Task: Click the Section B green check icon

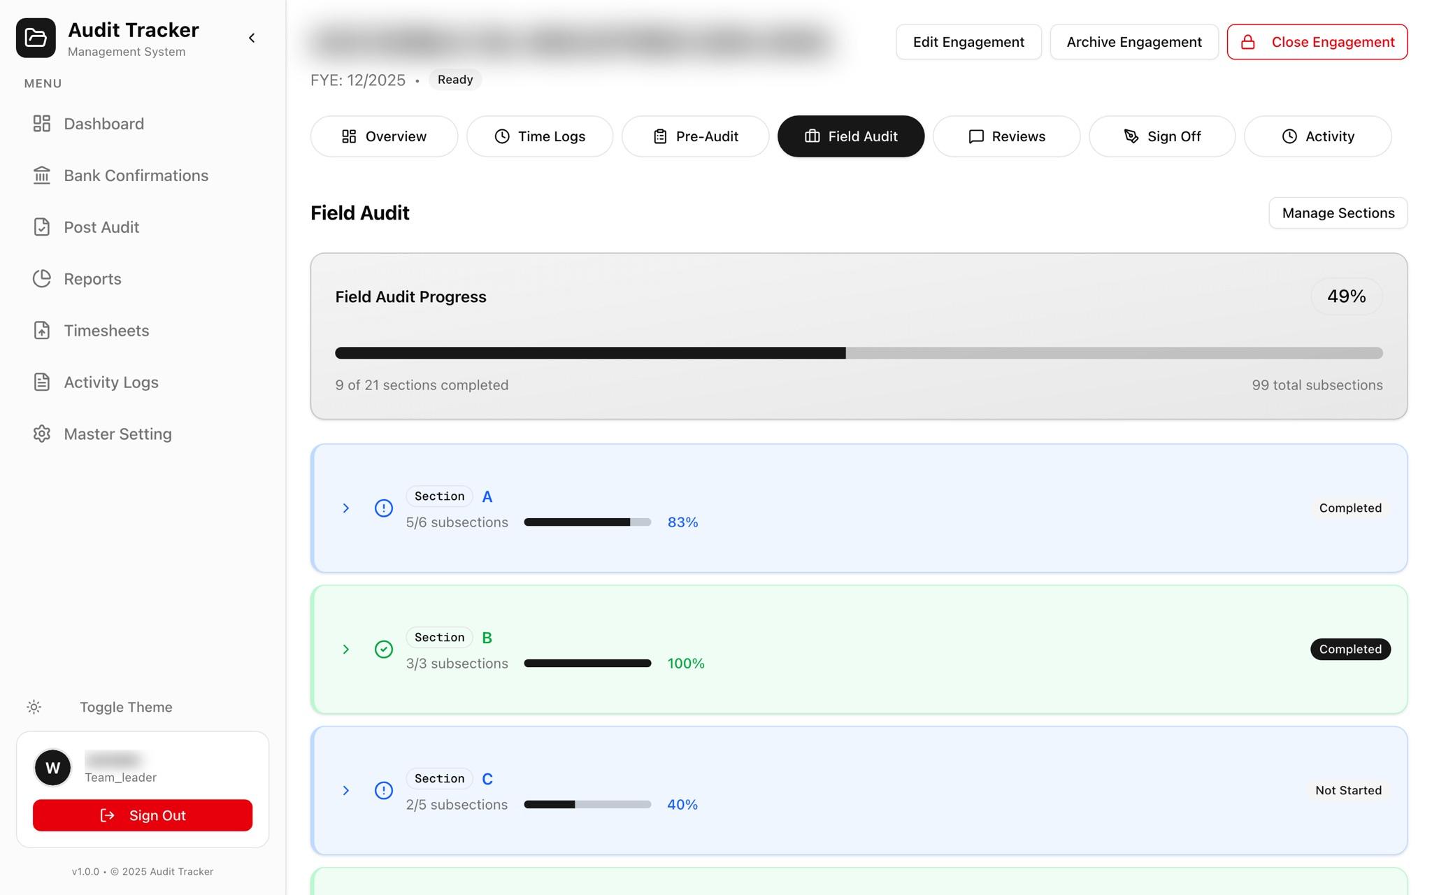Action: pyautogui.click(x=384, y=650)
